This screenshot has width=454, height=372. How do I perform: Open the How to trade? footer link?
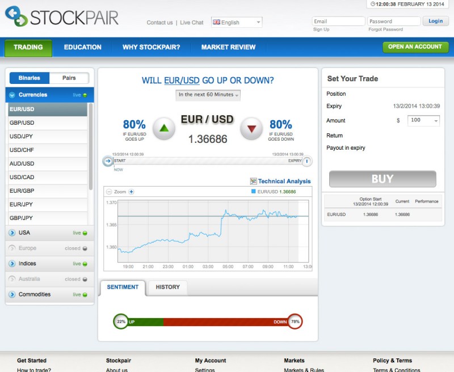(x=34, y=370)
